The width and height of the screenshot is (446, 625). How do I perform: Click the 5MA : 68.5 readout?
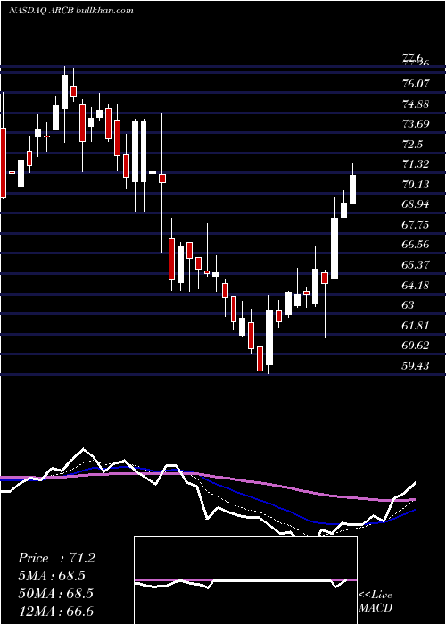point(52,576)
